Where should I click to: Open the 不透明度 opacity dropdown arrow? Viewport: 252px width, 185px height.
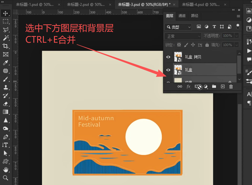point(237,36)
